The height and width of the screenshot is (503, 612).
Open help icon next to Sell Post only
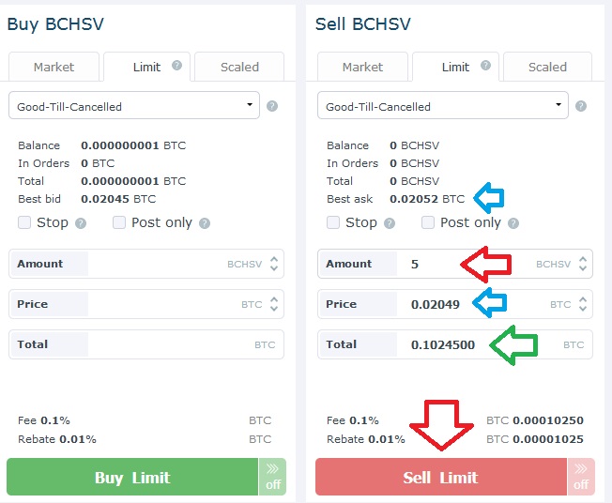click(x=513, y=223)
